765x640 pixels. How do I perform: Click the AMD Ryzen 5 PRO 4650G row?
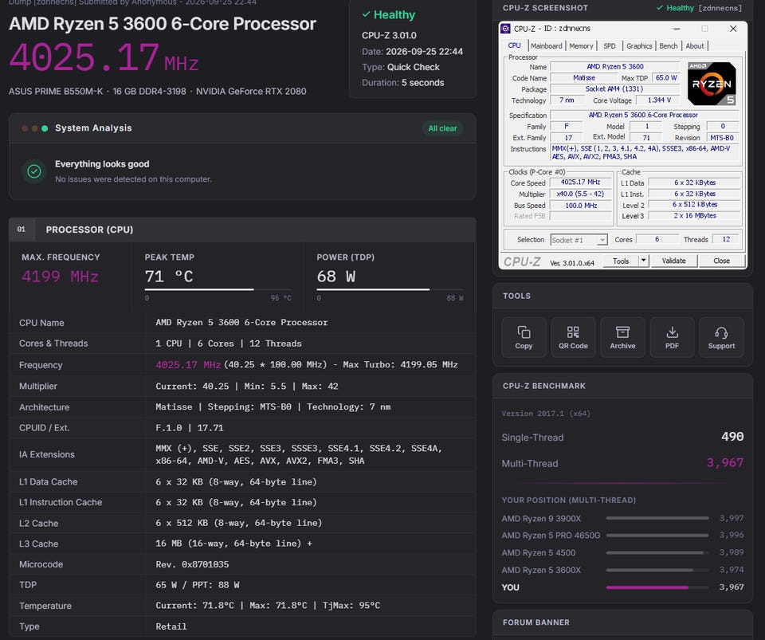[622, 535]
